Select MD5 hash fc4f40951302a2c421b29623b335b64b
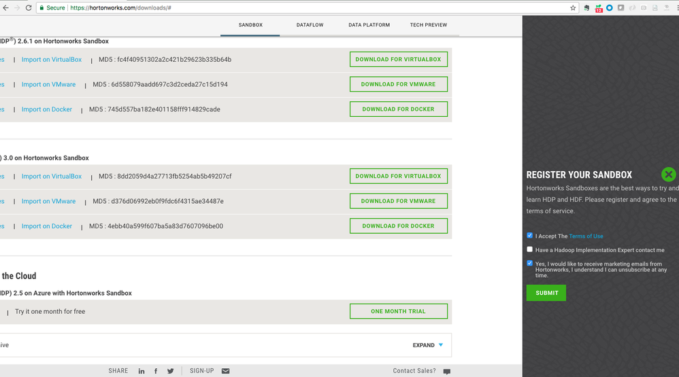 pyautogui.click(x=174, y=60)
